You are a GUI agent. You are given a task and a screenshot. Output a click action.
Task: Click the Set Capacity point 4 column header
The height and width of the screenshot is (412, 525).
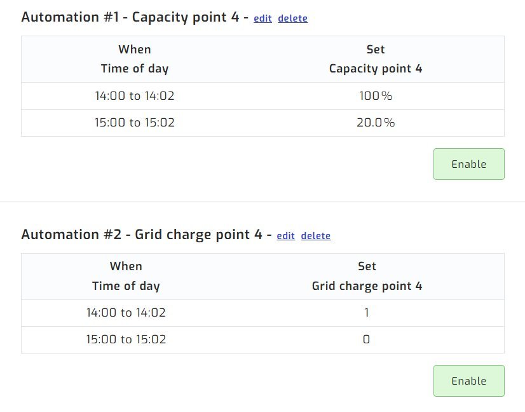click(376, 59)
